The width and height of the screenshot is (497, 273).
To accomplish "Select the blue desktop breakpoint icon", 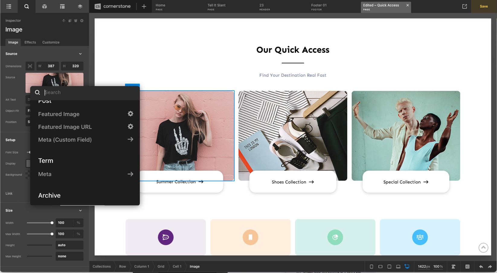I will point(407,267).
